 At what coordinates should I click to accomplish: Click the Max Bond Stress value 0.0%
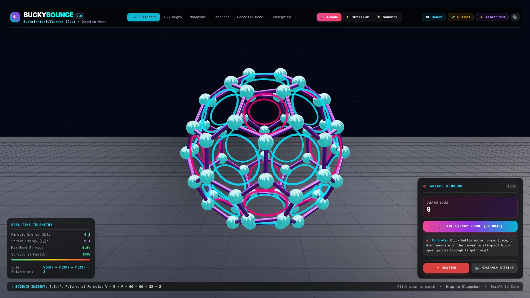click(86, 248)
